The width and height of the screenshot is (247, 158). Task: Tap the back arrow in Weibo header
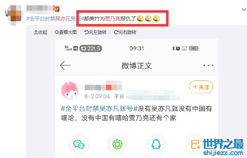(65, 65)
